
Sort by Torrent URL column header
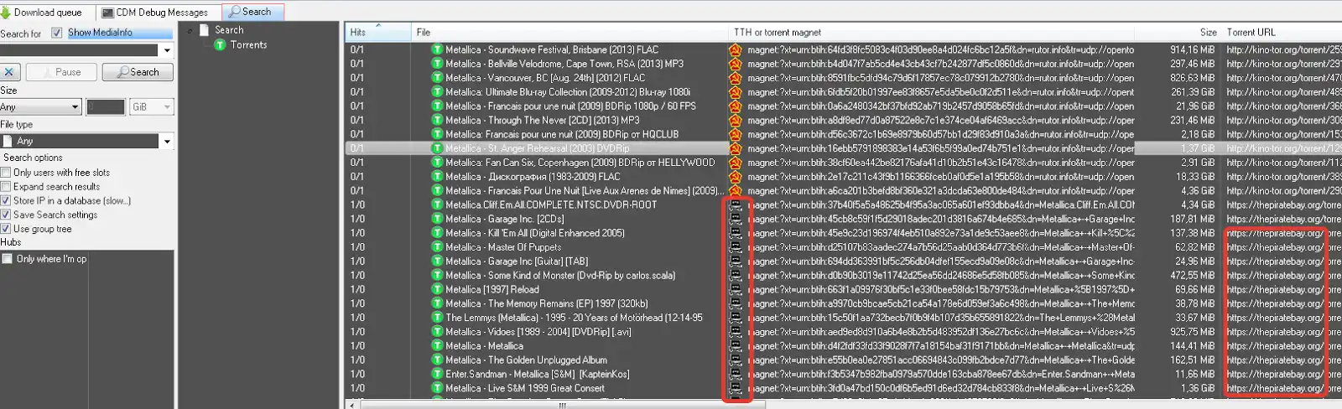click(1282, 32)
